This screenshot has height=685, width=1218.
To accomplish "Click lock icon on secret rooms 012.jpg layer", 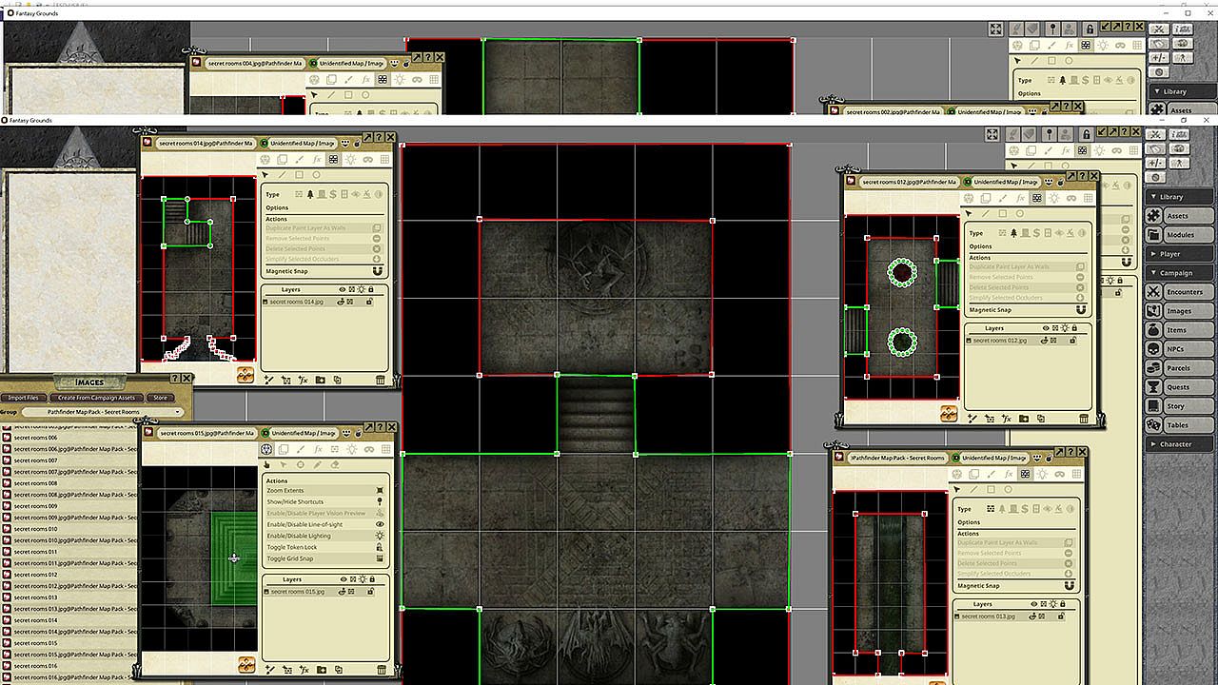I will [1073, 340].
